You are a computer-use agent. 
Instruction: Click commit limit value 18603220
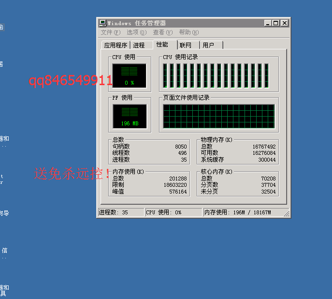pyautogui.click(x=175, y=185)
